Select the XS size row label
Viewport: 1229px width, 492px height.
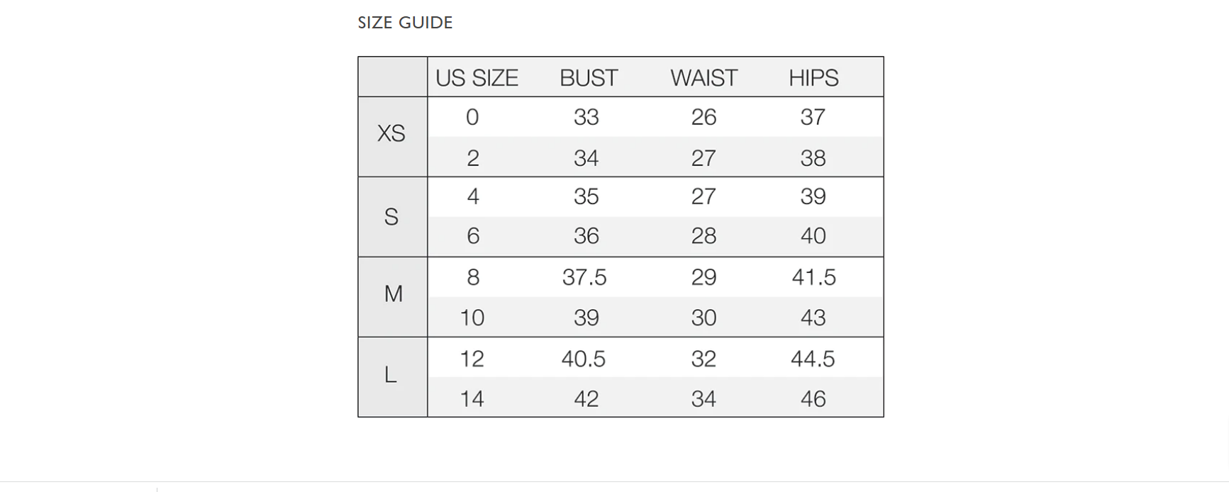(391, 133)
